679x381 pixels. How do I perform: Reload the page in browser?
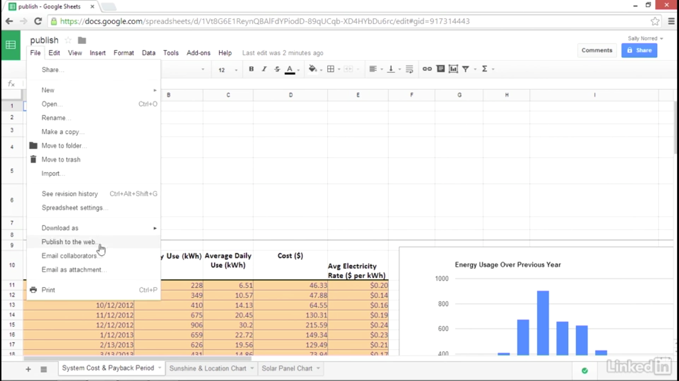click(38, 21)
